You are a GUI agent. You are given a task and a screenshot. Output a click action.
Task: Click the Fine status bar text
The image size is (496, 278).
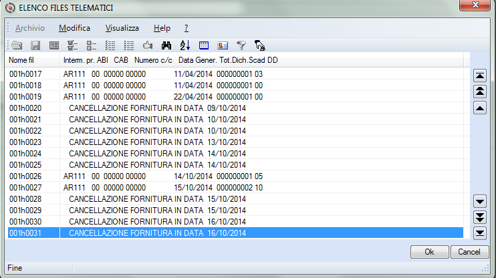tap(15, 268)
